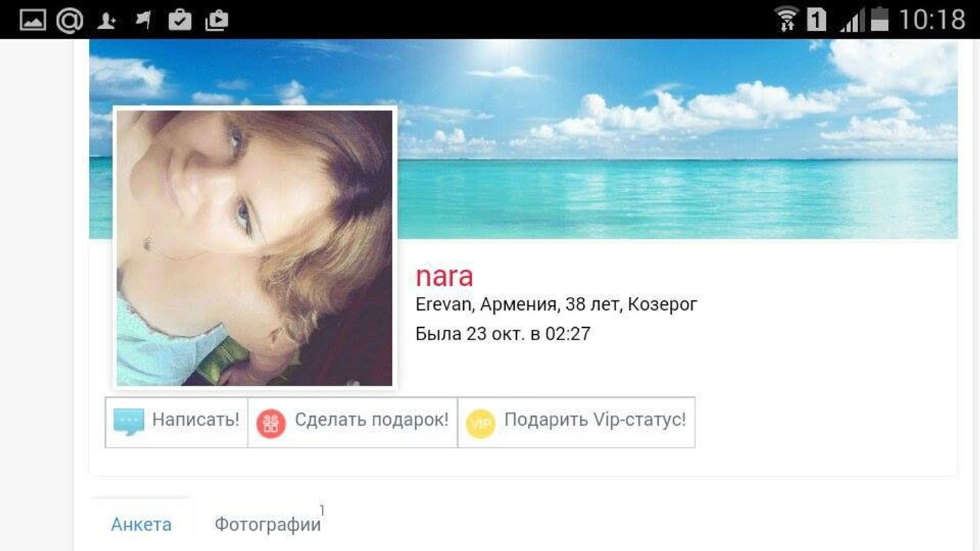Tap the 10:18 clock in status bar

(932, 19)
